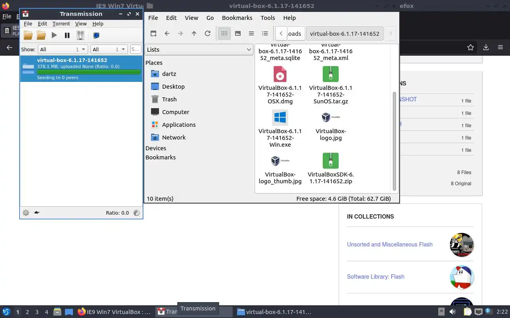Open torrent properties blue book icon
Viewport: 510px width, 318px height.
(x=96, y=35)
